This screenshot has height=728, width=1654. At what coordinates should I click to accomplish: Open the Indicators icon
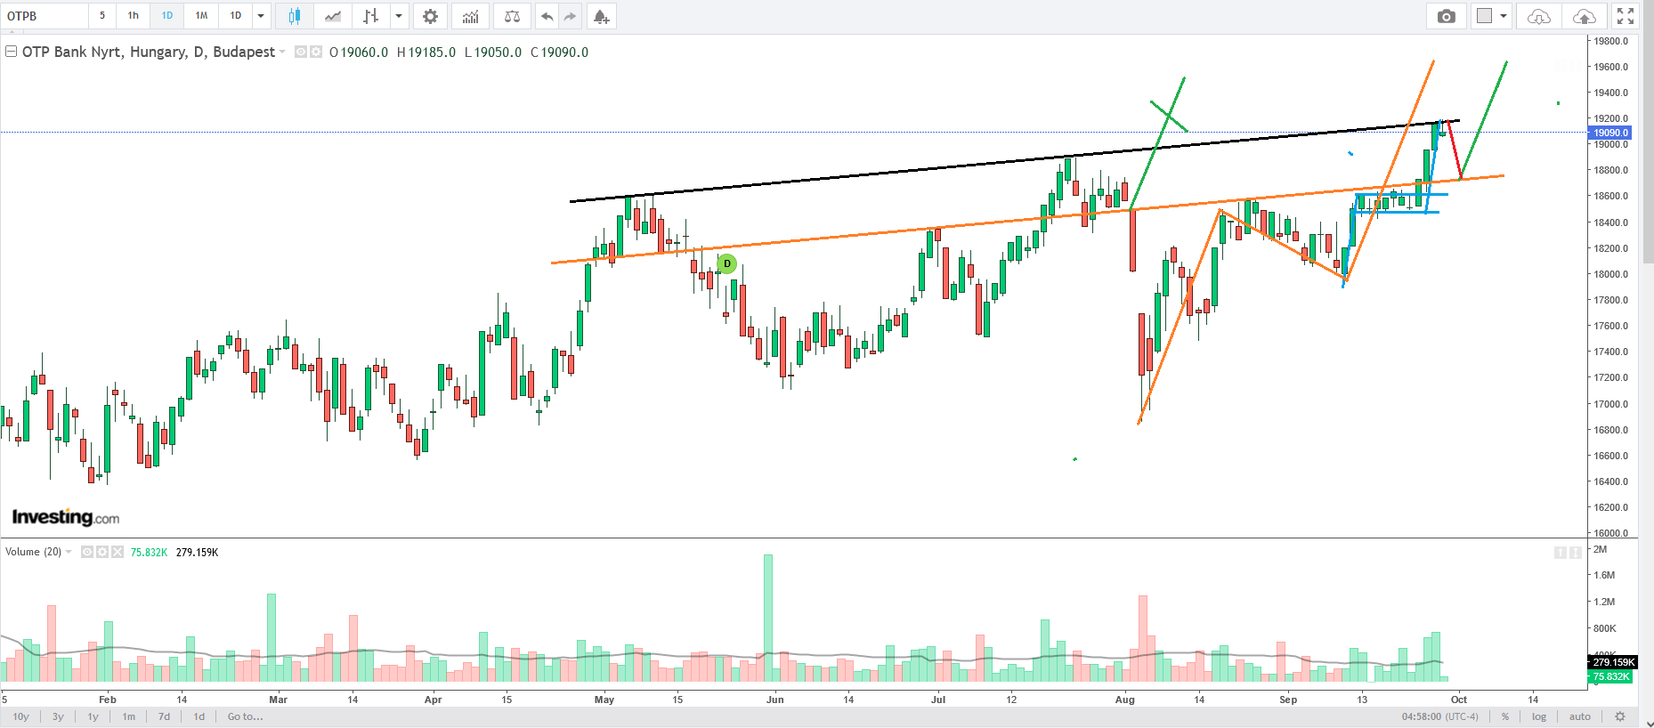point(470,16)
